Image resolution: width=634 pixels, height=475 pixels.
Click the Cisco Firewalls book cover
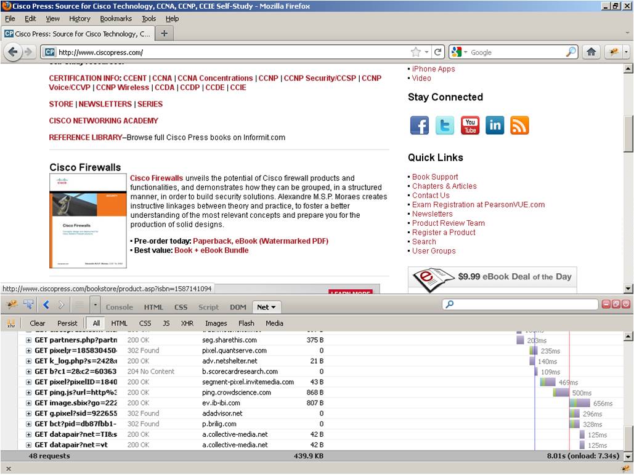pos(87,221)
